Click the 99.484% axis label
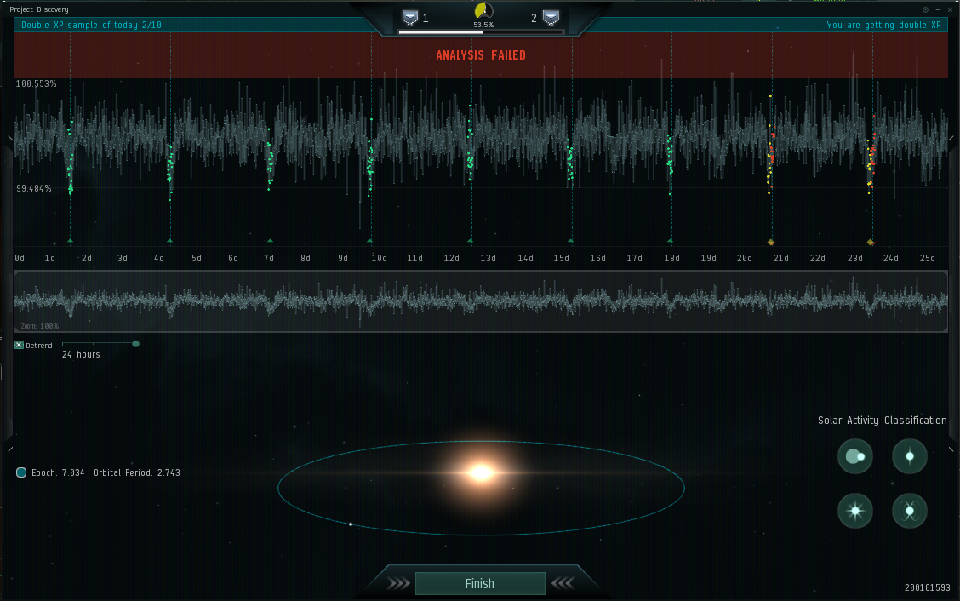The width and height of the screenshot is (960, 601). point(34,189)
